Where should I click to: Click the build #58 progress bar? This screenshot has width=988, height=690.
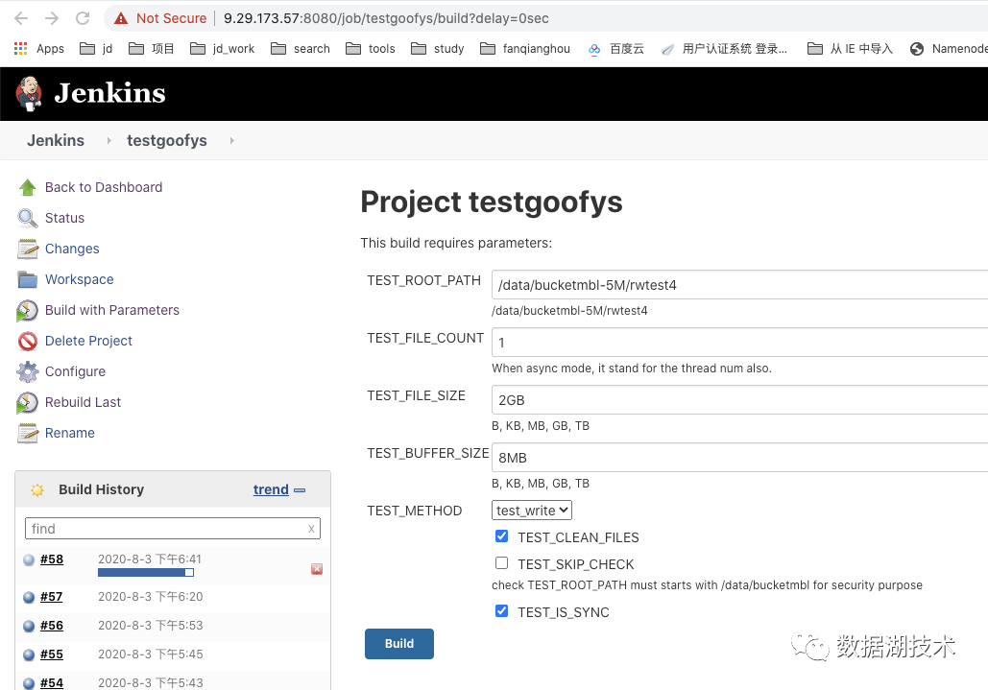click(146, 573)
